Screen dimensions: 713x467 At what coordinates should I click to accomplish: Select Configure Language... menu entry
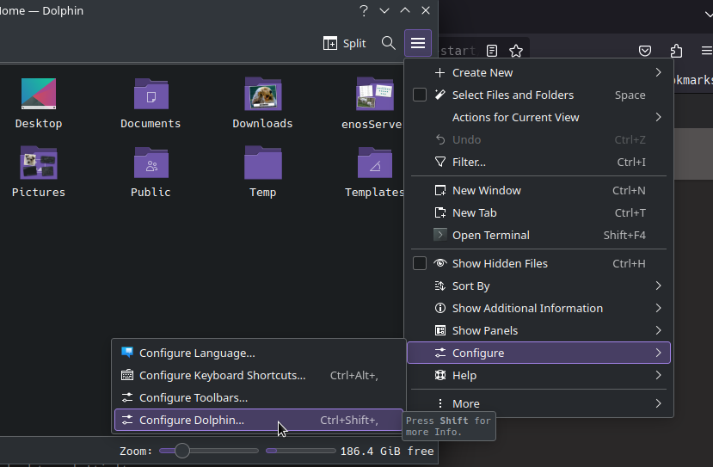click(258, 353)
